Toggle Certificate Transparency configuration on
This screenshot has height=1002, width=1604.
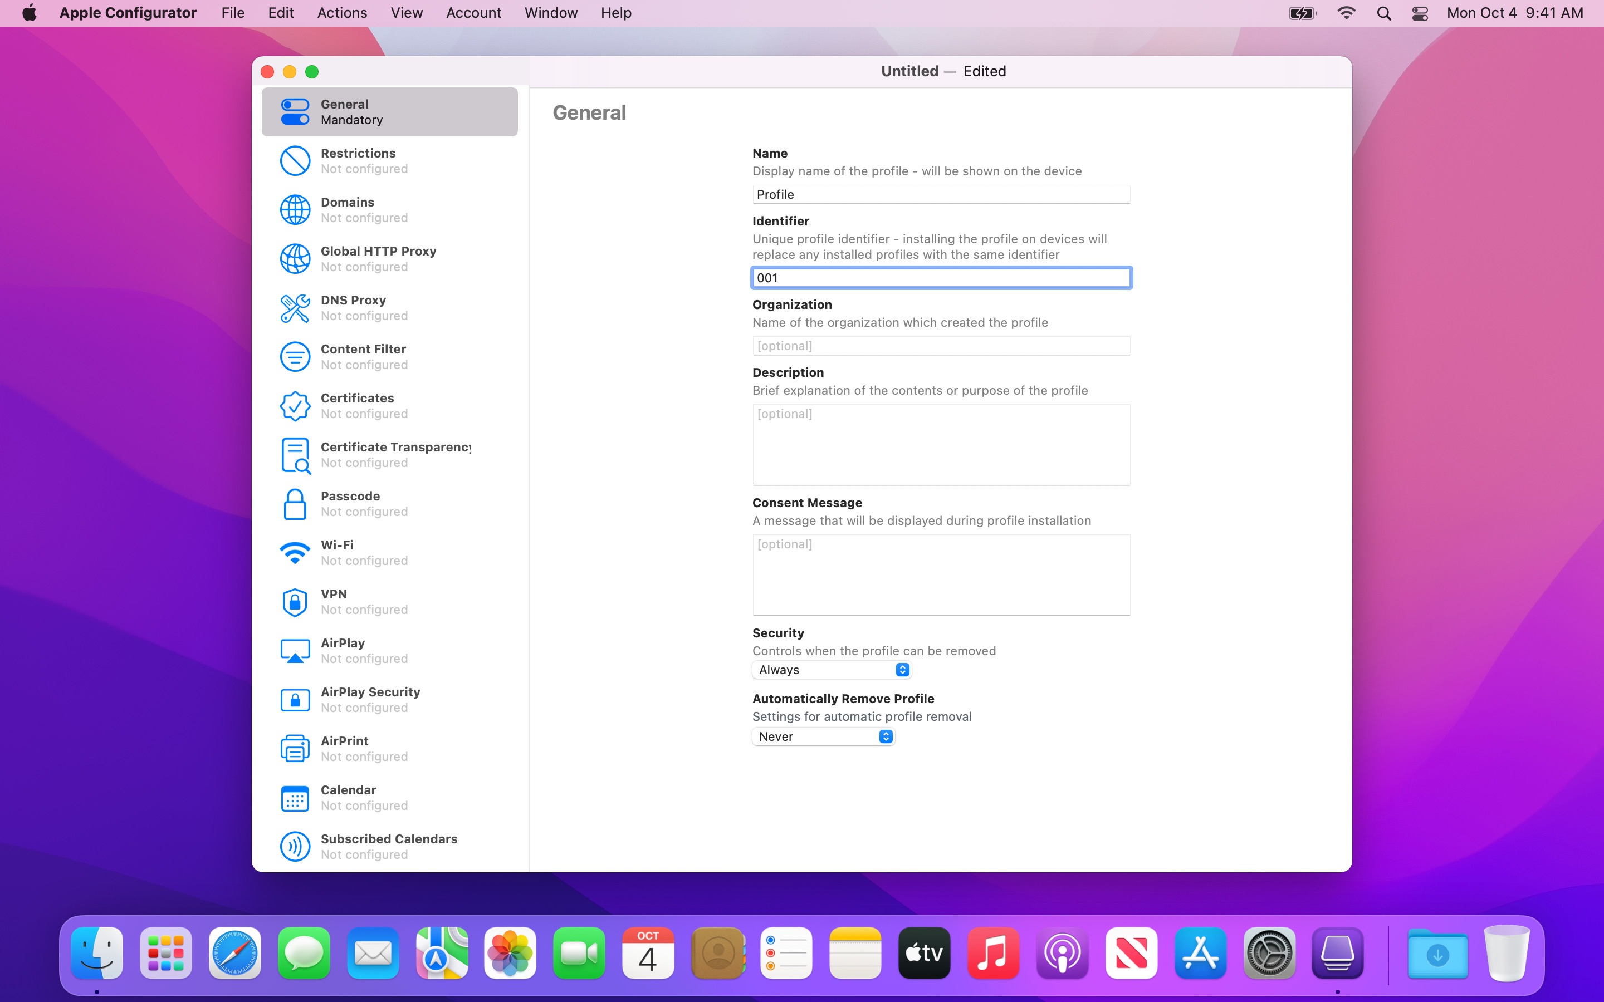coord(390,454)
